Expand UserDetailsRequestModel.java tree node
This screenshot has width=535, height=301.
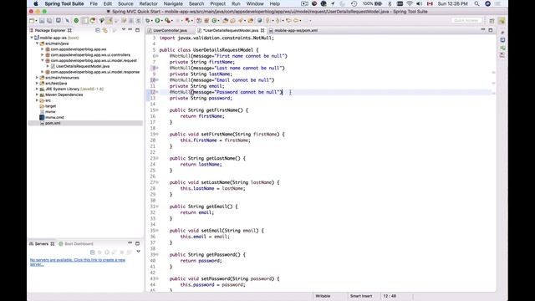click(x=48, y=66)
